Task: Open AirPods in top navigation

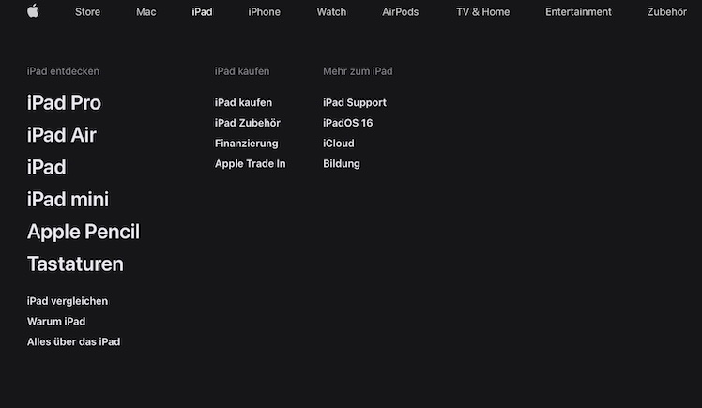Action: (401, 12)
